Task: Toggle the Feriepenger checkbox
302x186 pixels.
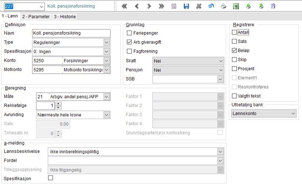Action: click(x=129, y=33)
